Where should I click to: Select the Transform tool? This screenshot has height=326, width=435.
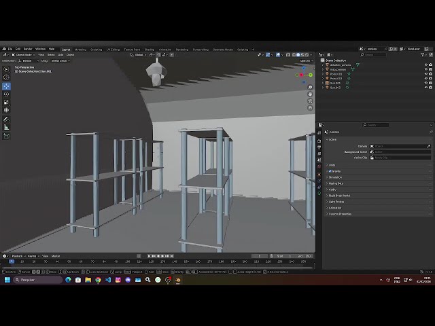pyautogui.click(x=6, y=110)
